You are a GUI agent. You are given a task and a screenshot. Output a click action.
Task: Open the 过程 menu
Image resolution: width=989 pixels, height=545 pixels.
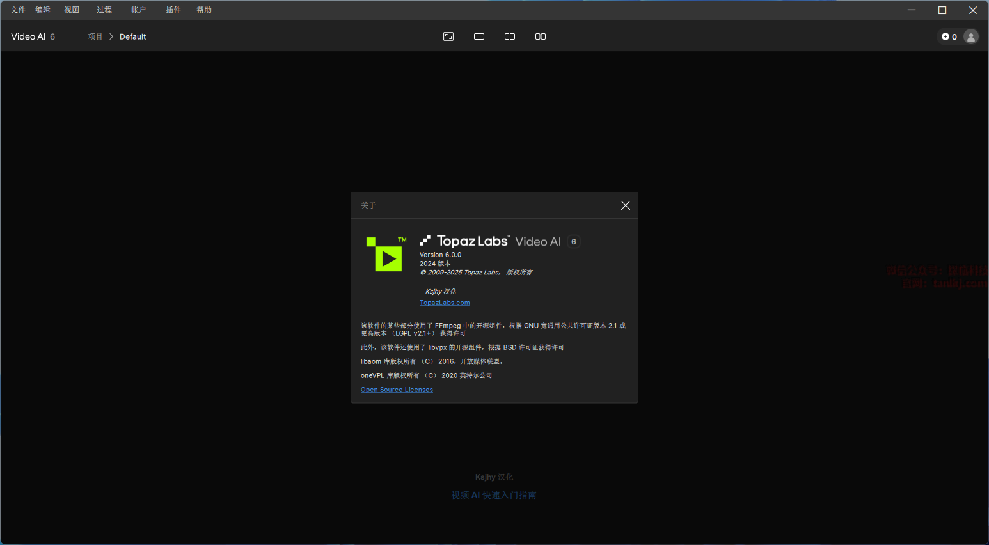pyautogui.click(x=104, y=10)
